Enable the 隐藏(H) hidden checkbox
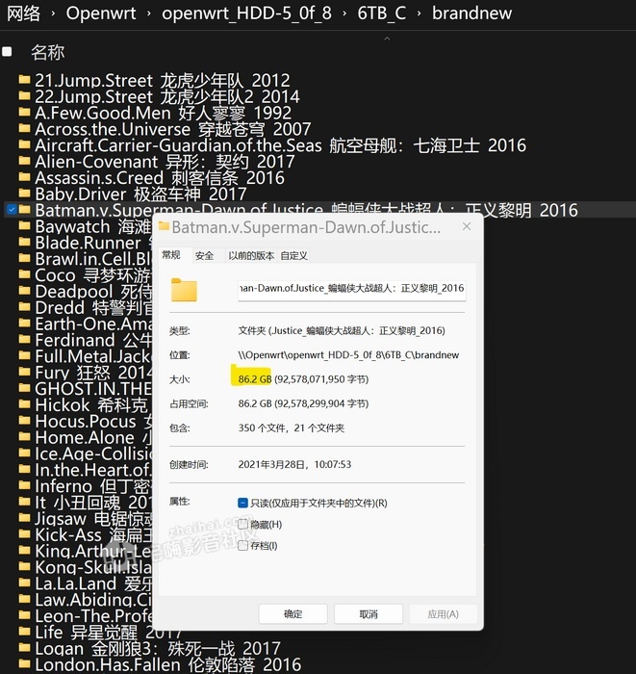Viewport: 636px width, 674px height. click(242, 525)
